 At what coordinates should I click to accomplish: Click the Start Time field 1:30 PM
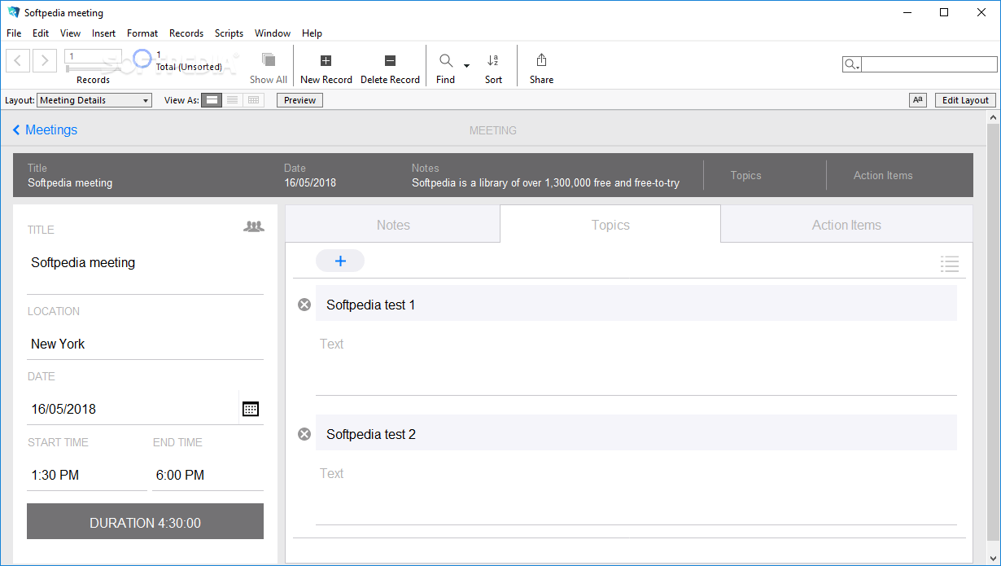tap(87, 475)
